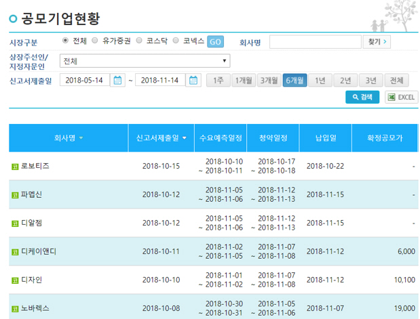
Task: Open calendar picker for end date 2018-11-14
Action: (x=193, y=80)
